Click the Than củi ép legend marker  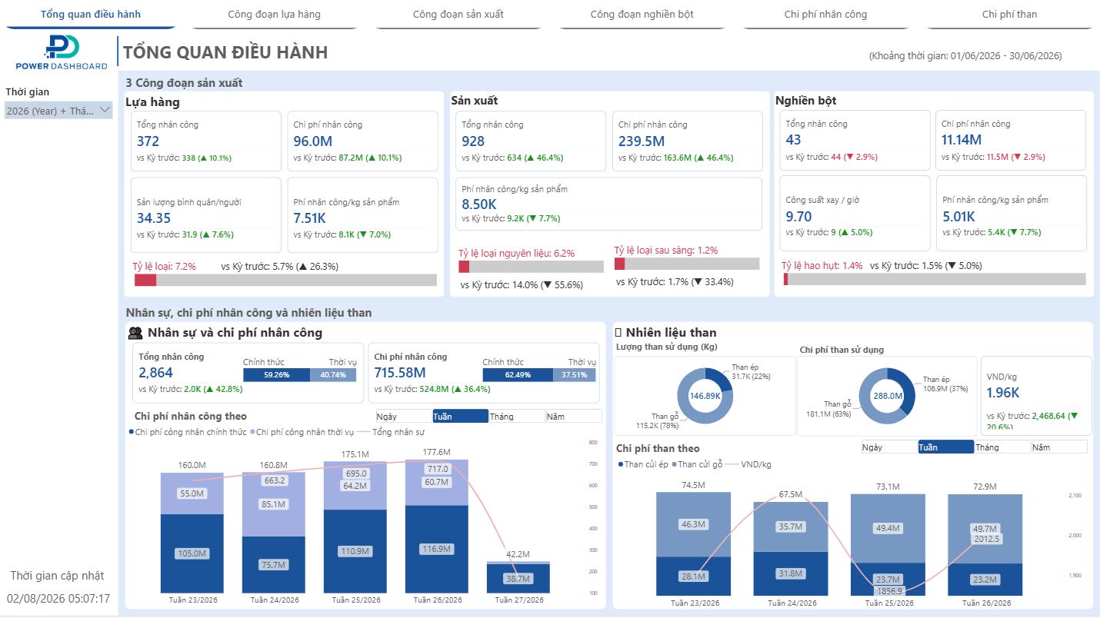(x=621, y=464)
